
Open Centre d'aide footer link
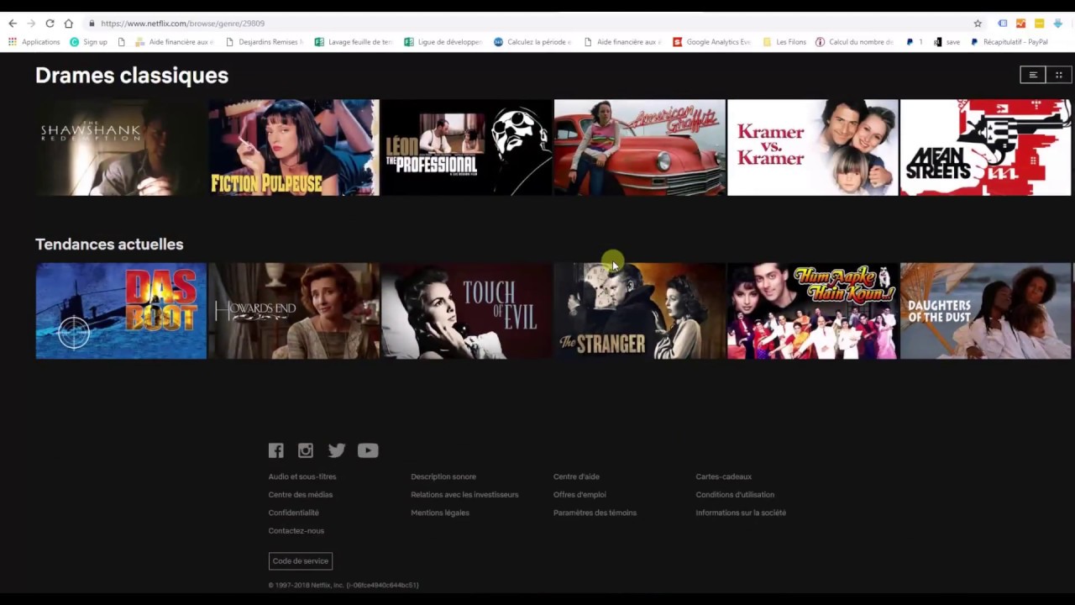(x=576, y=476)
